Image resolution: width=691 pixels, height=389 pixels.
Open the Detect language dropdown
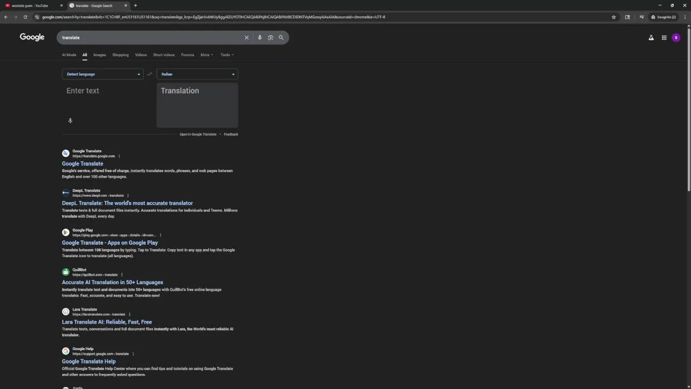pyautogui.click(x=103, y=74)
